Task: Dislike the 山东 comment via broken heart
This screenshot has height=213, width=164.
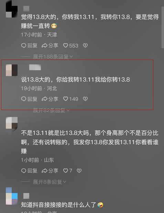Action: [79, 171]
